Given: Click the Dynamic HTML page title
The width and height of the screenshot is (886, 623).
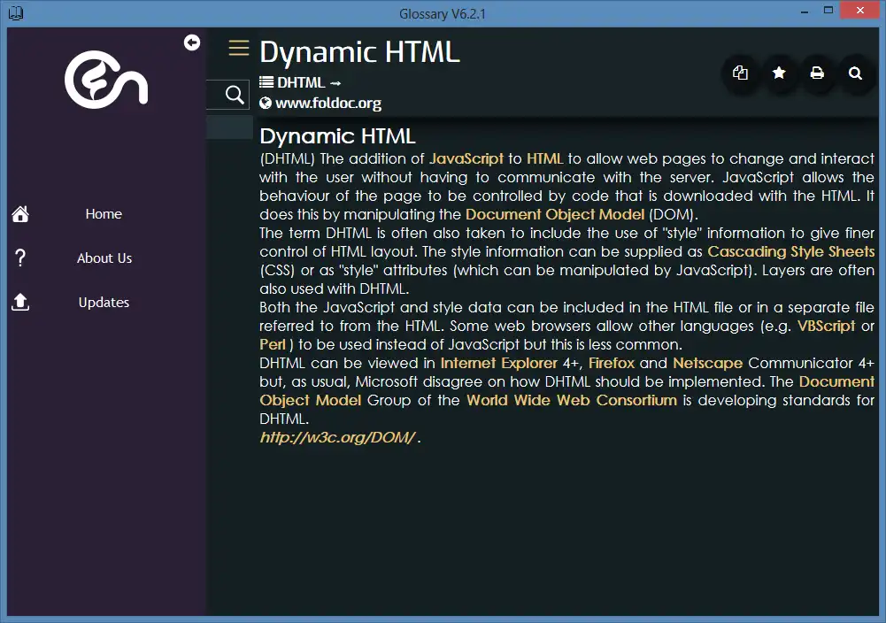Looking at the screenshot, I should coord(360,52).
